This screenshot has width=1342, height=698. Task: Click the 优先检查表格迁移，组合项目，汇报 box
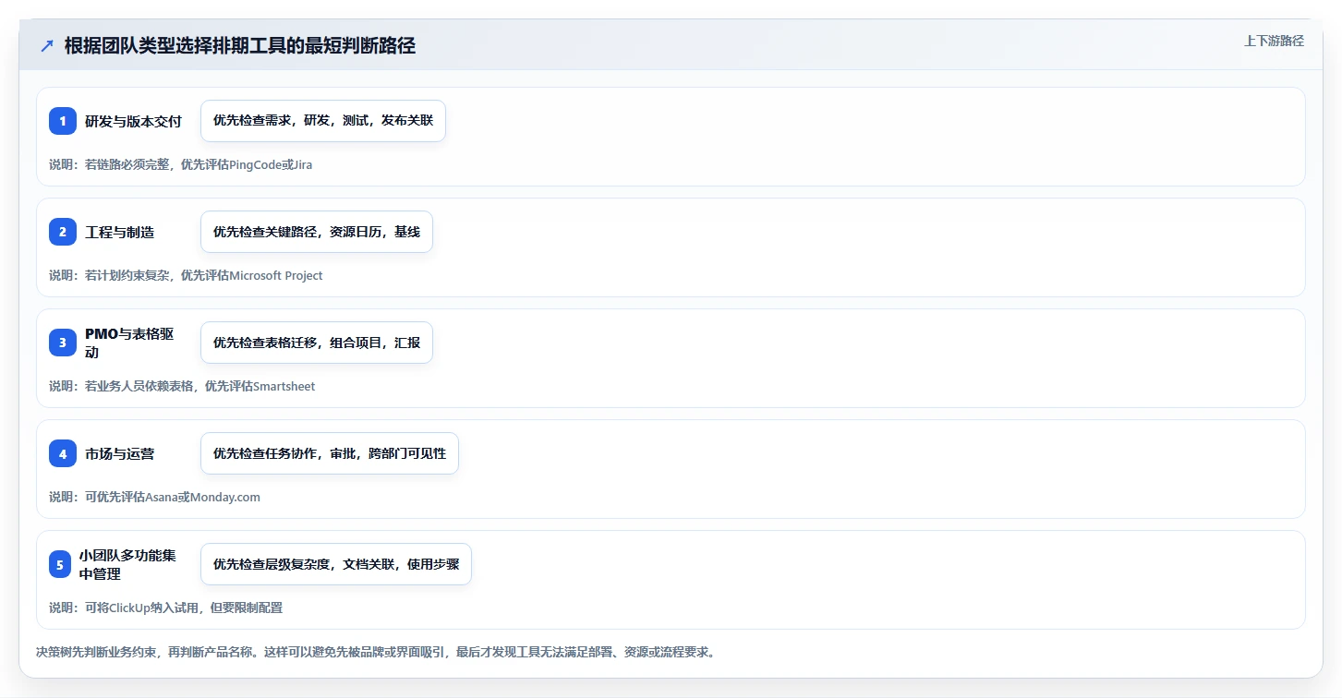pyautogui.click(x=317, y=343)
